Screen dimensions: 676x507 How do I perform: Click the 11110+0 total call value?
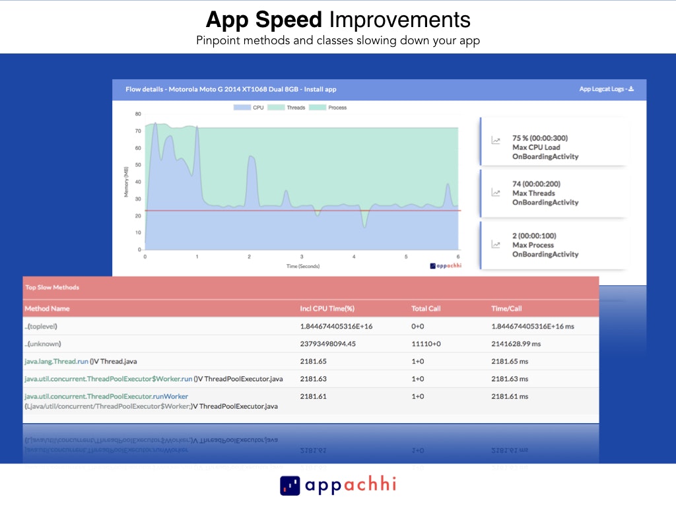point(426,344)
